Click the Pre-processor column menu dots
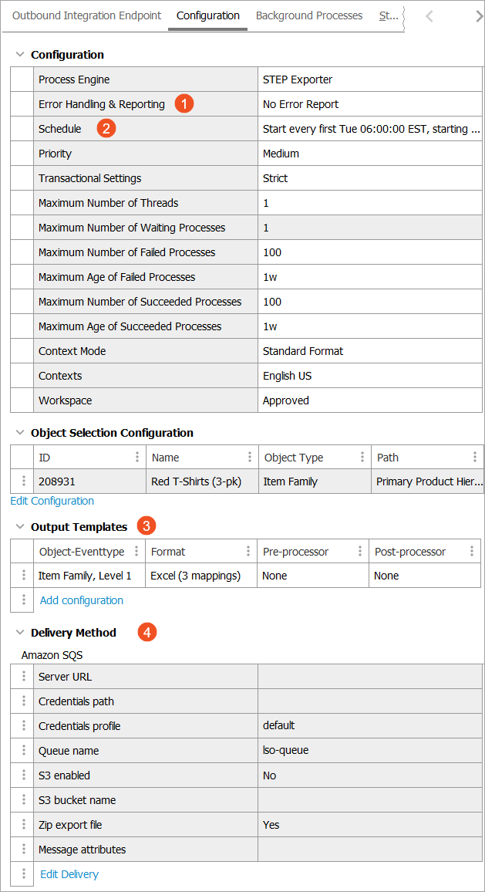 point(360,551)
